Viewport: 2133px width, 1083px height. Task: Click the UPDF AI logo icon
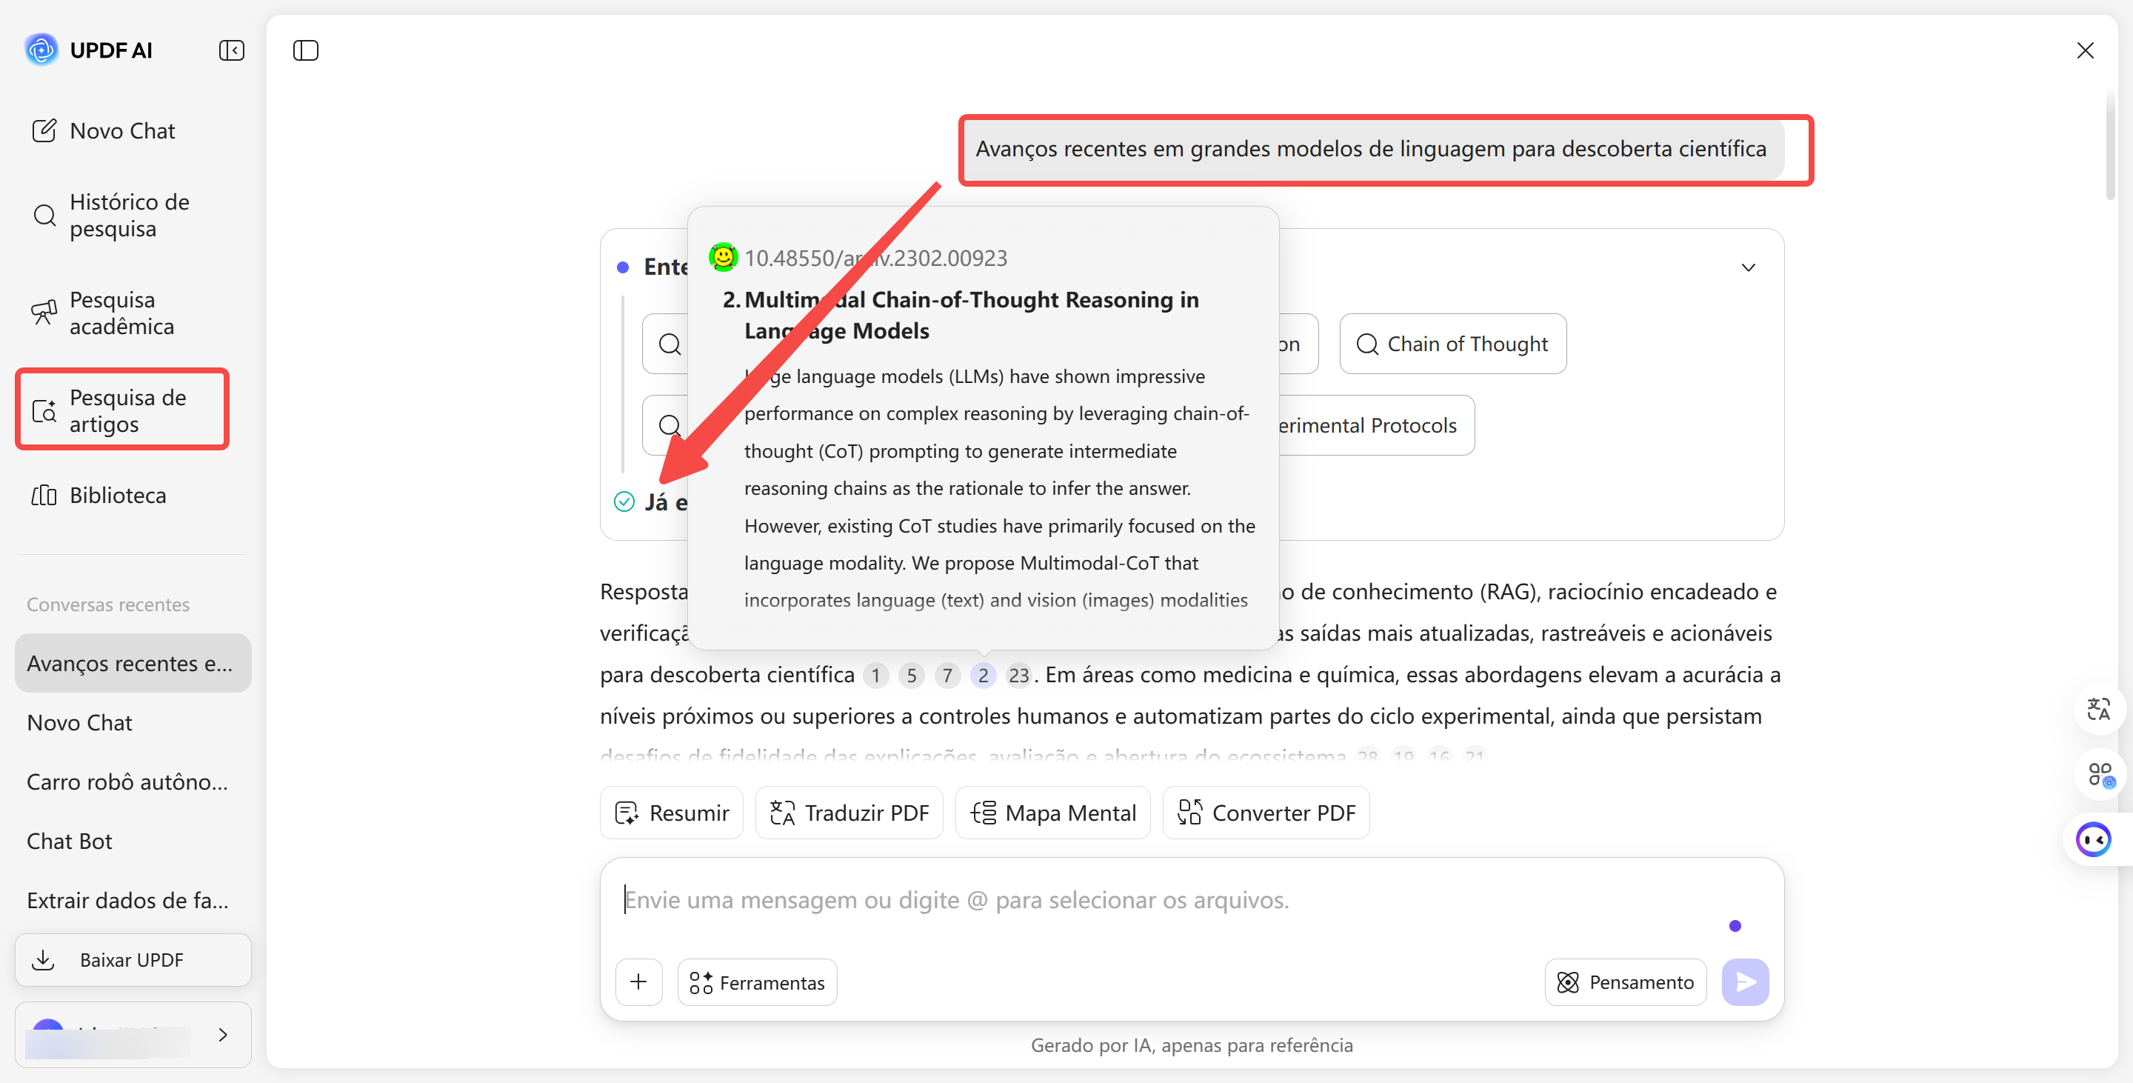coord(41,50)
